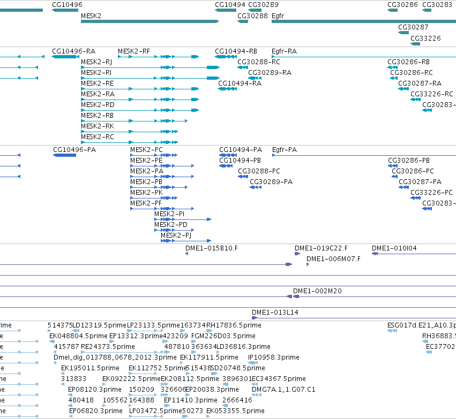The width and height of the screenshot is (456, 419).
Task: Select the Egfr gene label
Action: click(278, 16)
